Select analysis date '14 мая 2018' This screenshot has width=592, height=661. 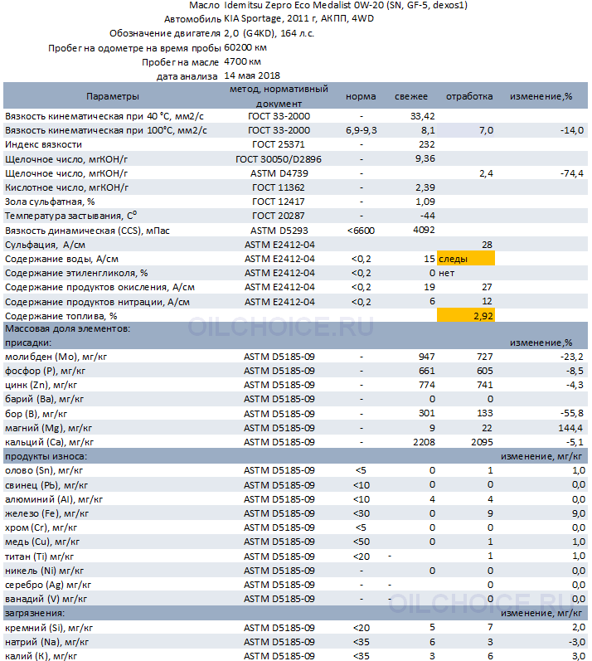point(252,75)
